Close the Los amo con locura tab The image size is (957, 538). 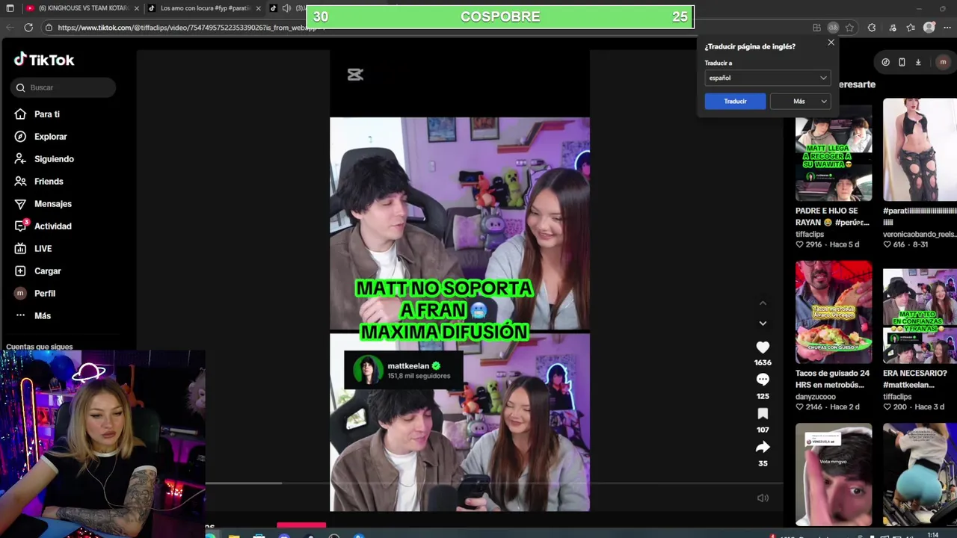pos(259,8)
